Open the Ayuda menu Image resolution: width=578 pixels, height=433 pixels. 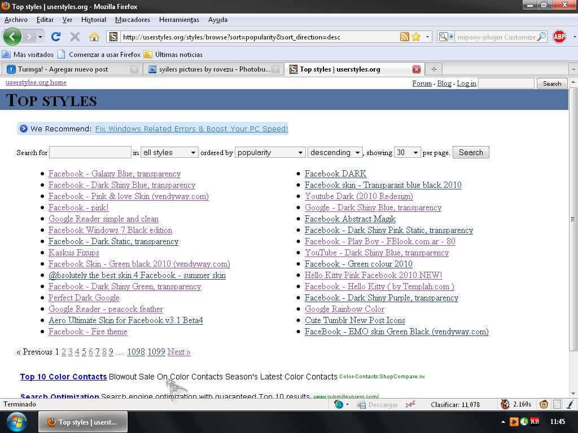click(217, 20)
